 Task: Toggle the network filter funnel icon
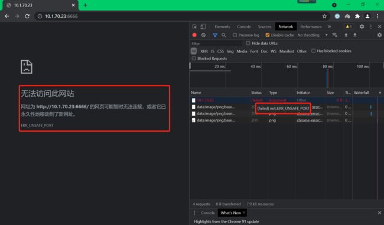coord(215,35)
